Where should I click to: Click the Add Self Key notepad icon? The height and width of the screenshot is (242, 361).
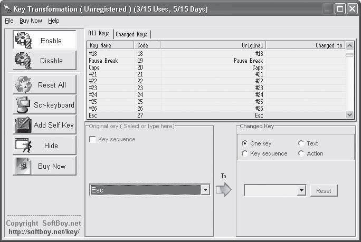click(23, 125)
